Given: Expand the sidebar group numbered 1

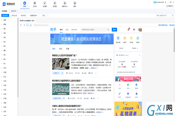Looking at the screenshot, I should point(2,29).
